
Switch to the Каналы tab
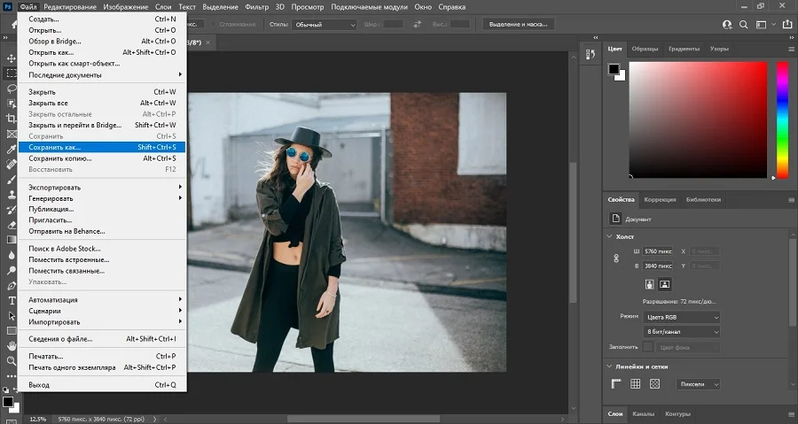tap(644, 414)
